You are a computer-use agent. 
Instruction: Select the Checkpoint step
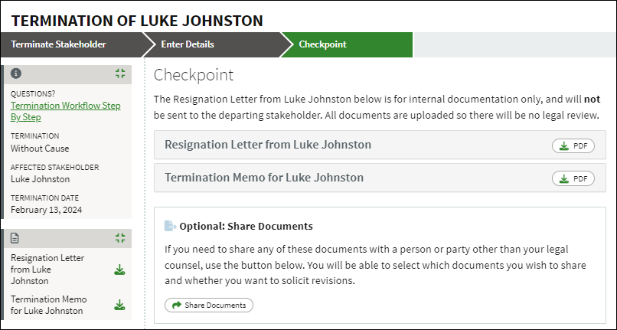tap(322, 44)
